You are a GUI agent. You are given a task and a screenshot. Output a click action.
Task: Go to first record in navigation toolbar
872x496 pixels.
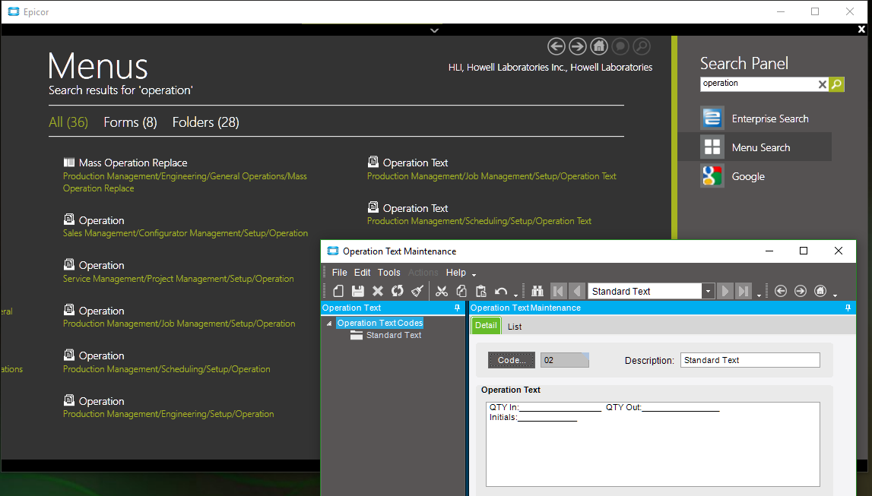pos(558,291)
